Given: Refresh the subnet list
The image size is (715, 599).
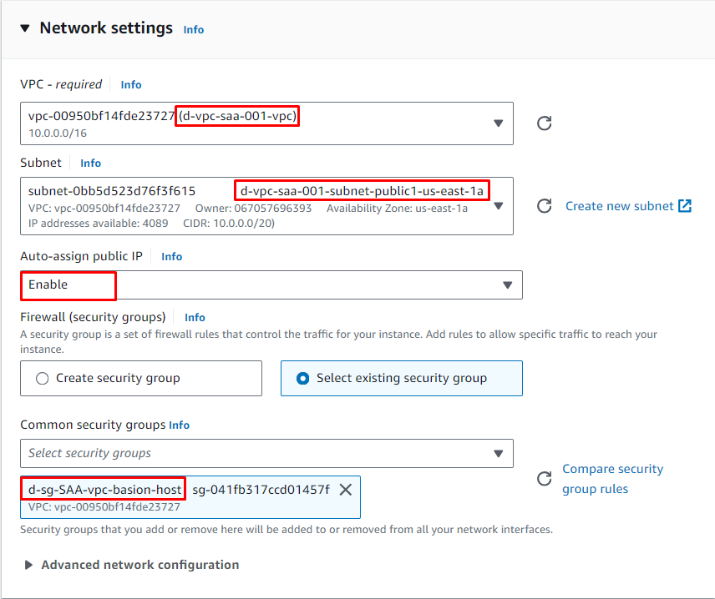Looking at the screenshot, I should 544,206.
